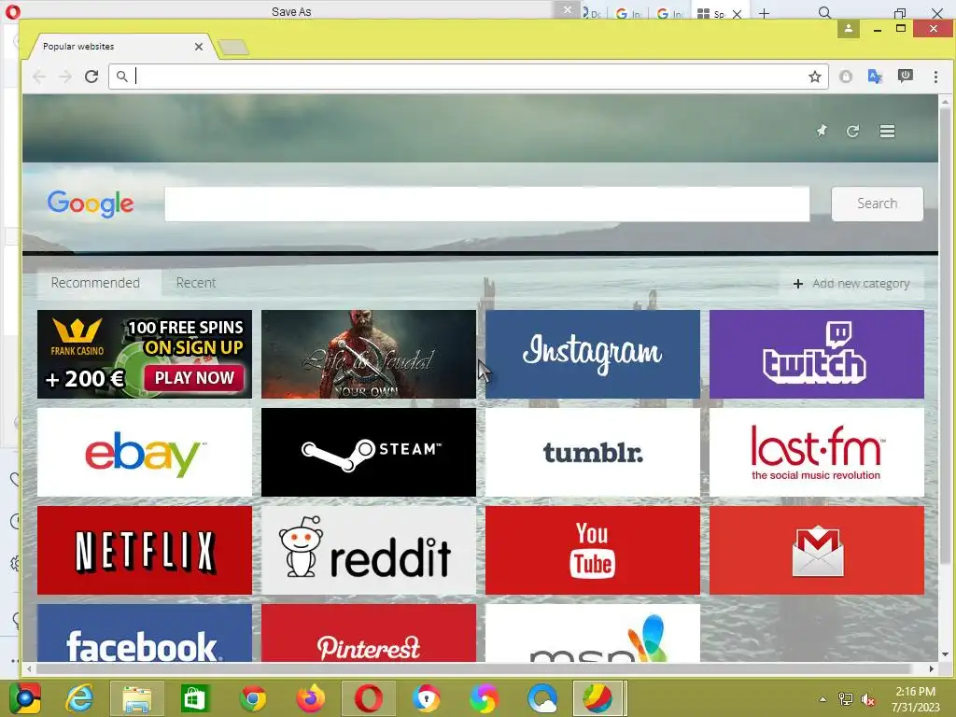Click the active colorful browser taskbar icon

[x=597, y=698]
